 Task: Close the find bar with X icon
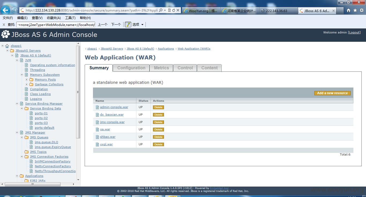pyautogui.click(x=4, y=25)
